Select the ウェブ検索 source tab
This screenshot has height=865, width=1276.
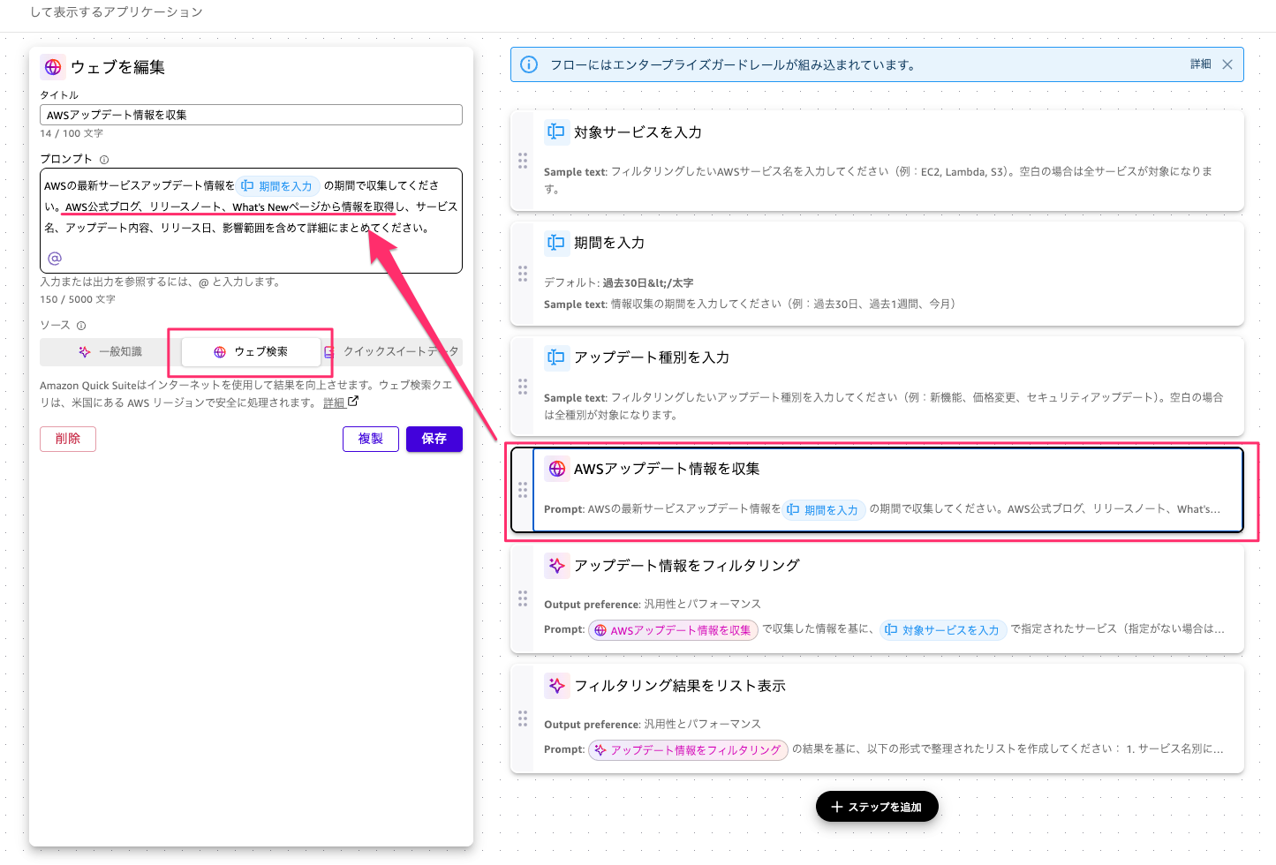[251, 352]
